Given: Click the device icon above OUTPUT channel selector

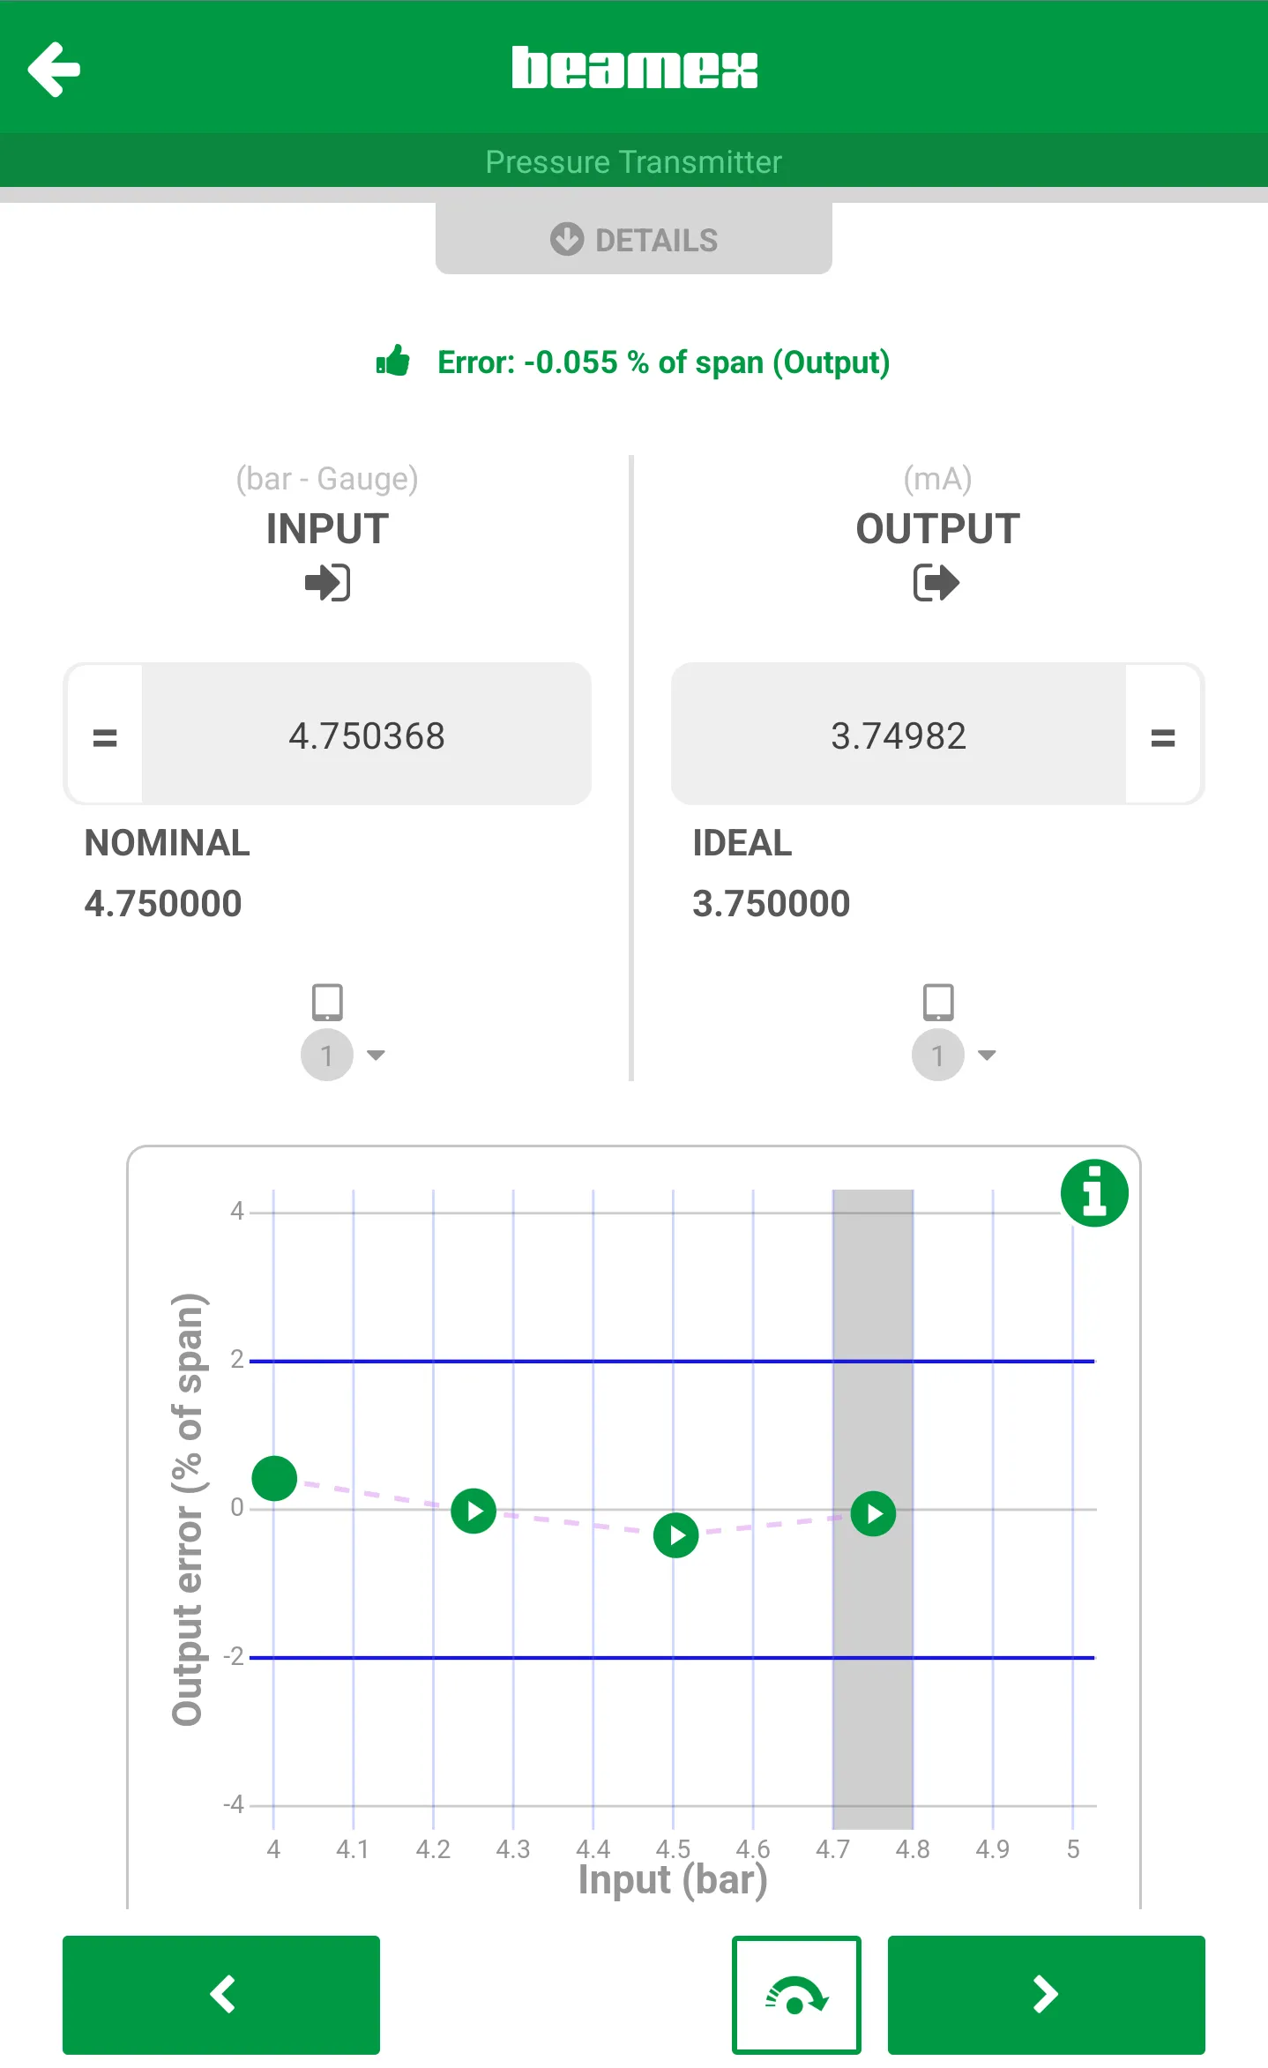Looking at the screenshot, I should click(x=936, y=1001).
